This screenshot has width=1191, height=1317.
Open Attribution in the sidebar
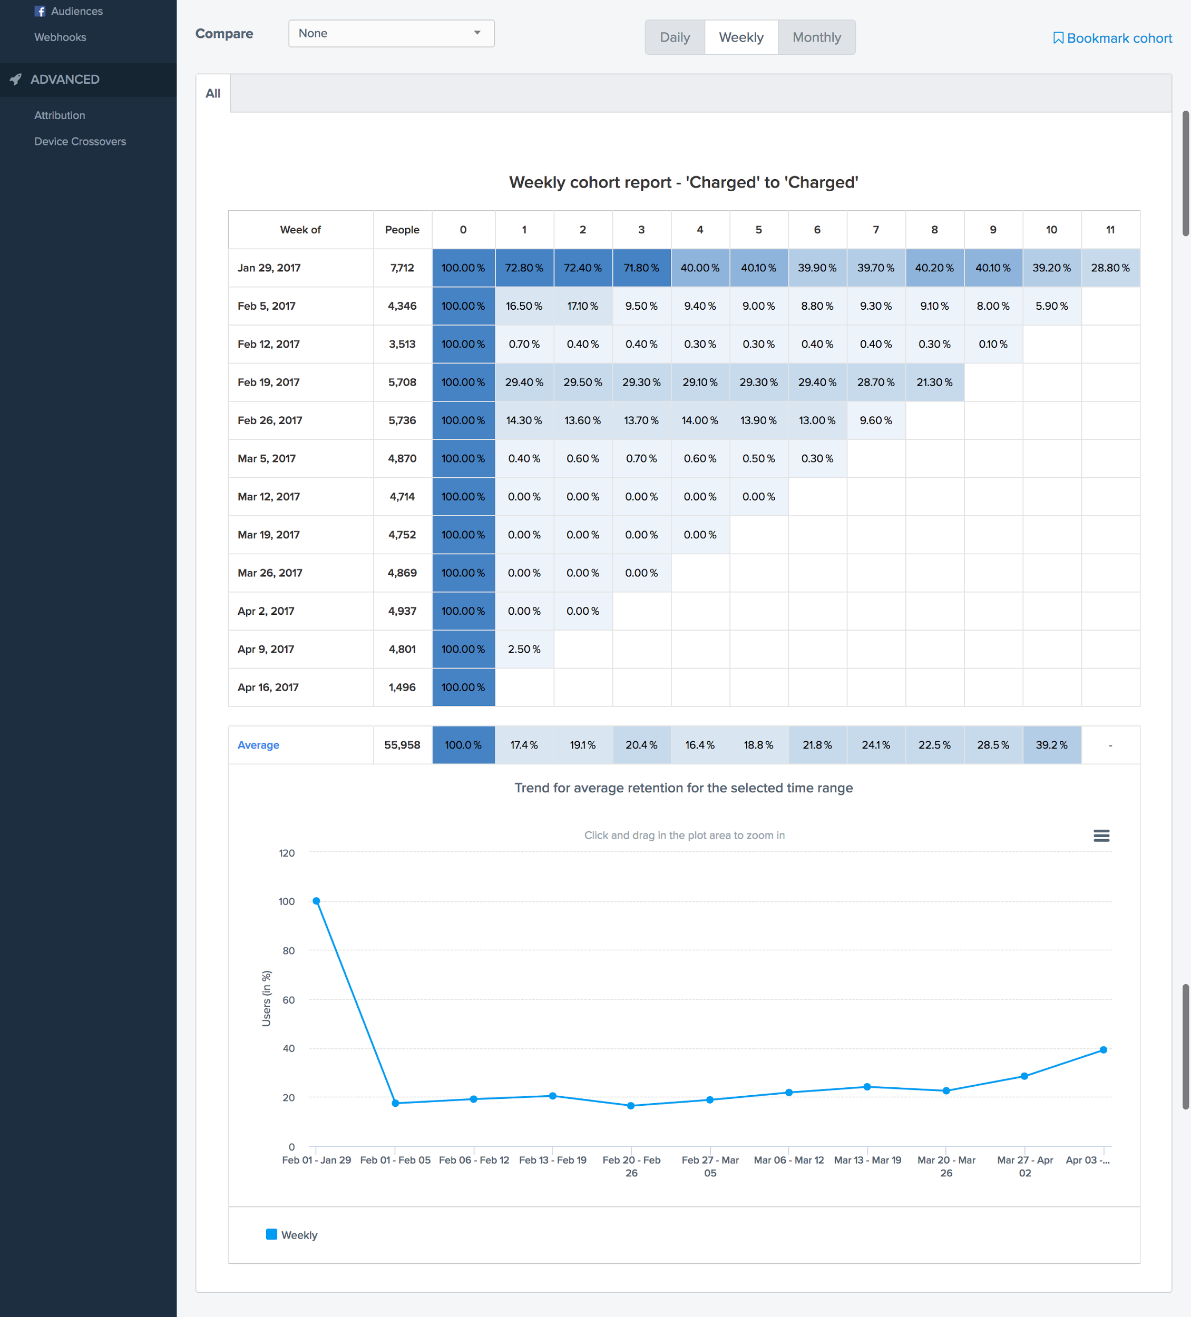click(x=60, y=115)
